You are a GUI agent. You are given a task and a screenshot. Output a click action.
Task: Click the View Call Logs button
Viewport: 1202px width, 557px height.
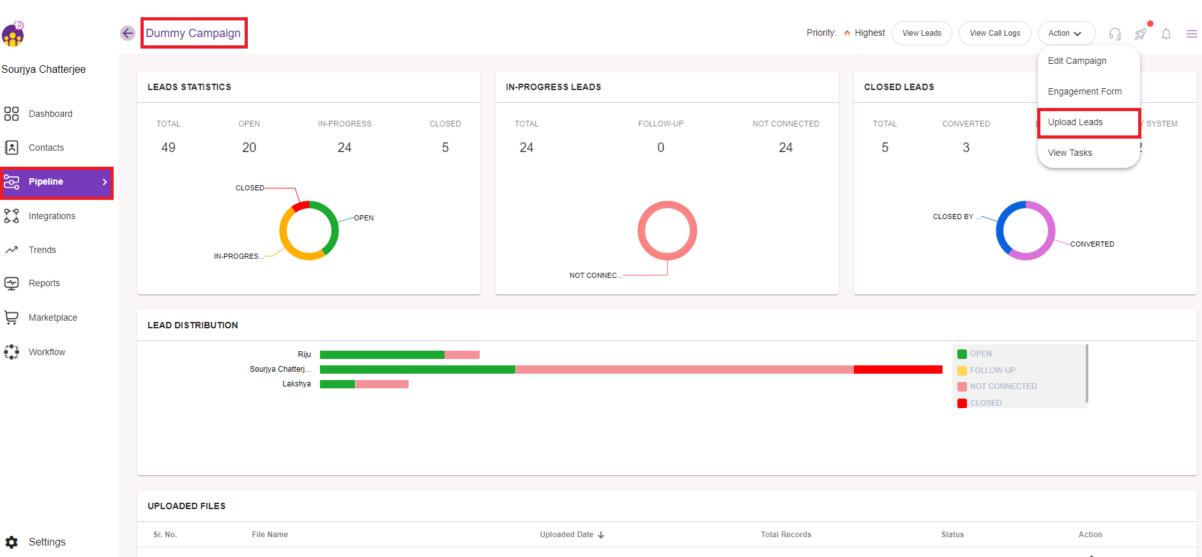pyautogui.click(x=994, y=33)
